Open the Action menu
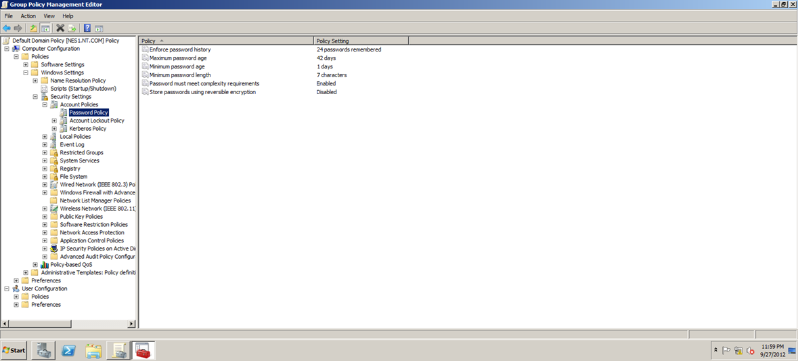Image resolution: width=798 pixels, height=361 pixels. point(28,16)
